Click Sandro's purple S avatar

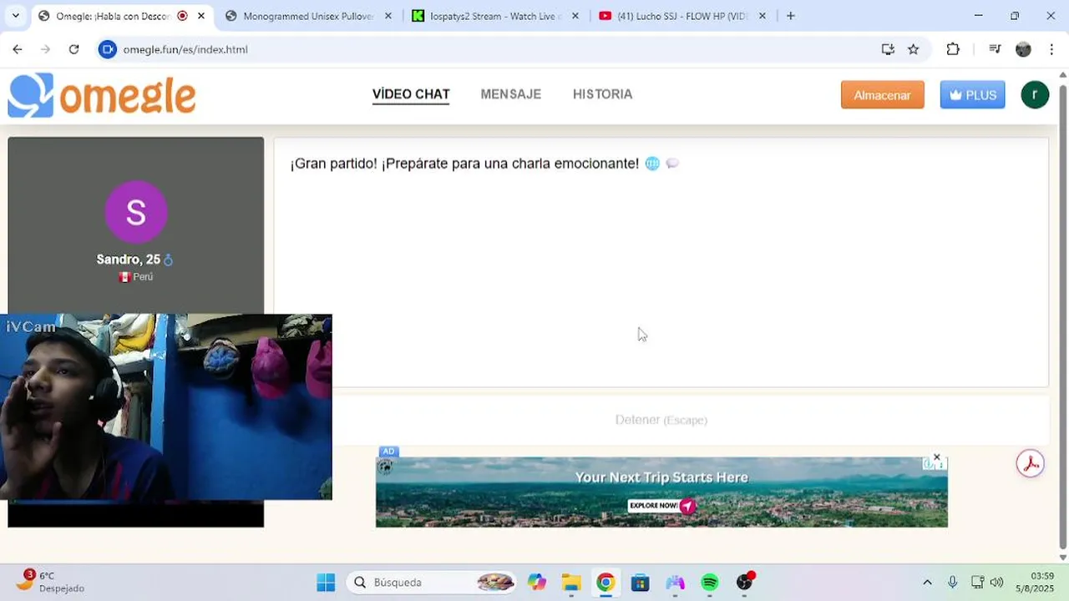pos(136,212)
